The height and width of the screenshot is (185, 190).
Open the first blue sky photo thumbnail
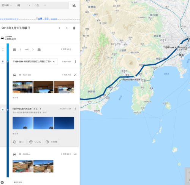point(22,123)
